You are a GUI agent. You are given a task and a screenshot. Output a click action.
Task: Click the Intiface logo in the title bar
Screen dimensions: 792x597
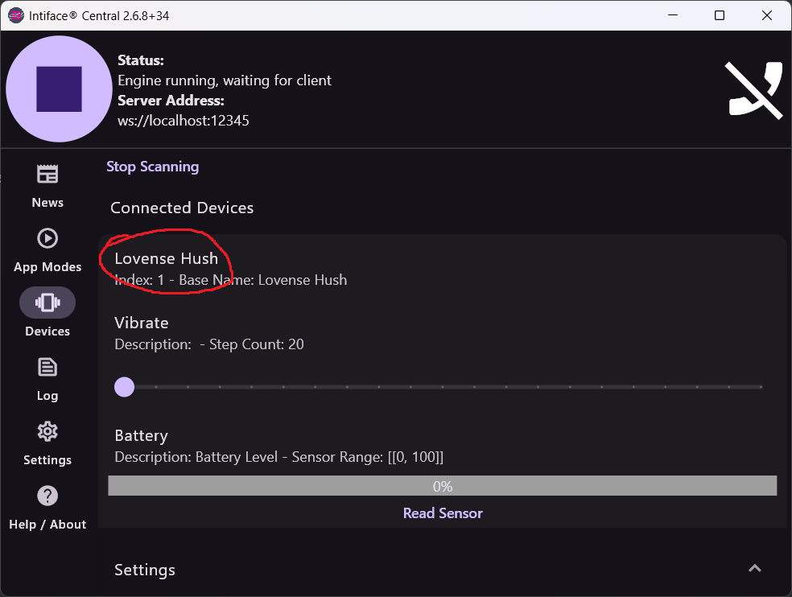(x=15, y=14)
